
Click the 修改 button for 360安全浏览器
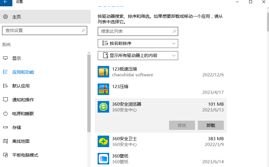182,125
